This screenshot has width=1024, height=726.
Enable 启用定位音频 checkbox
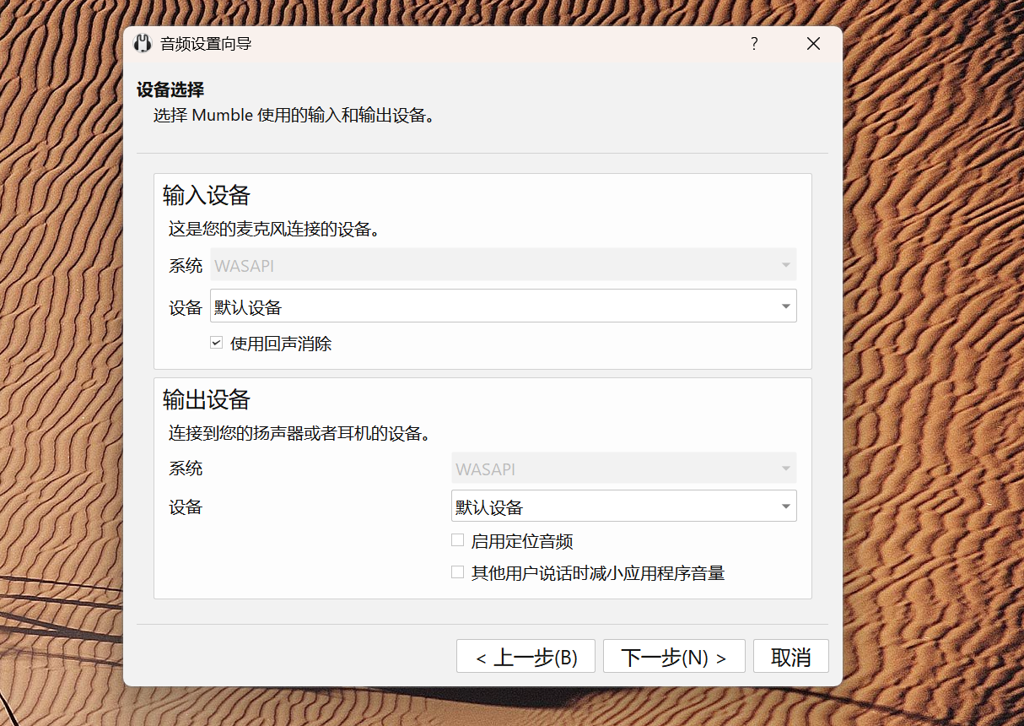tap(458, 540)
